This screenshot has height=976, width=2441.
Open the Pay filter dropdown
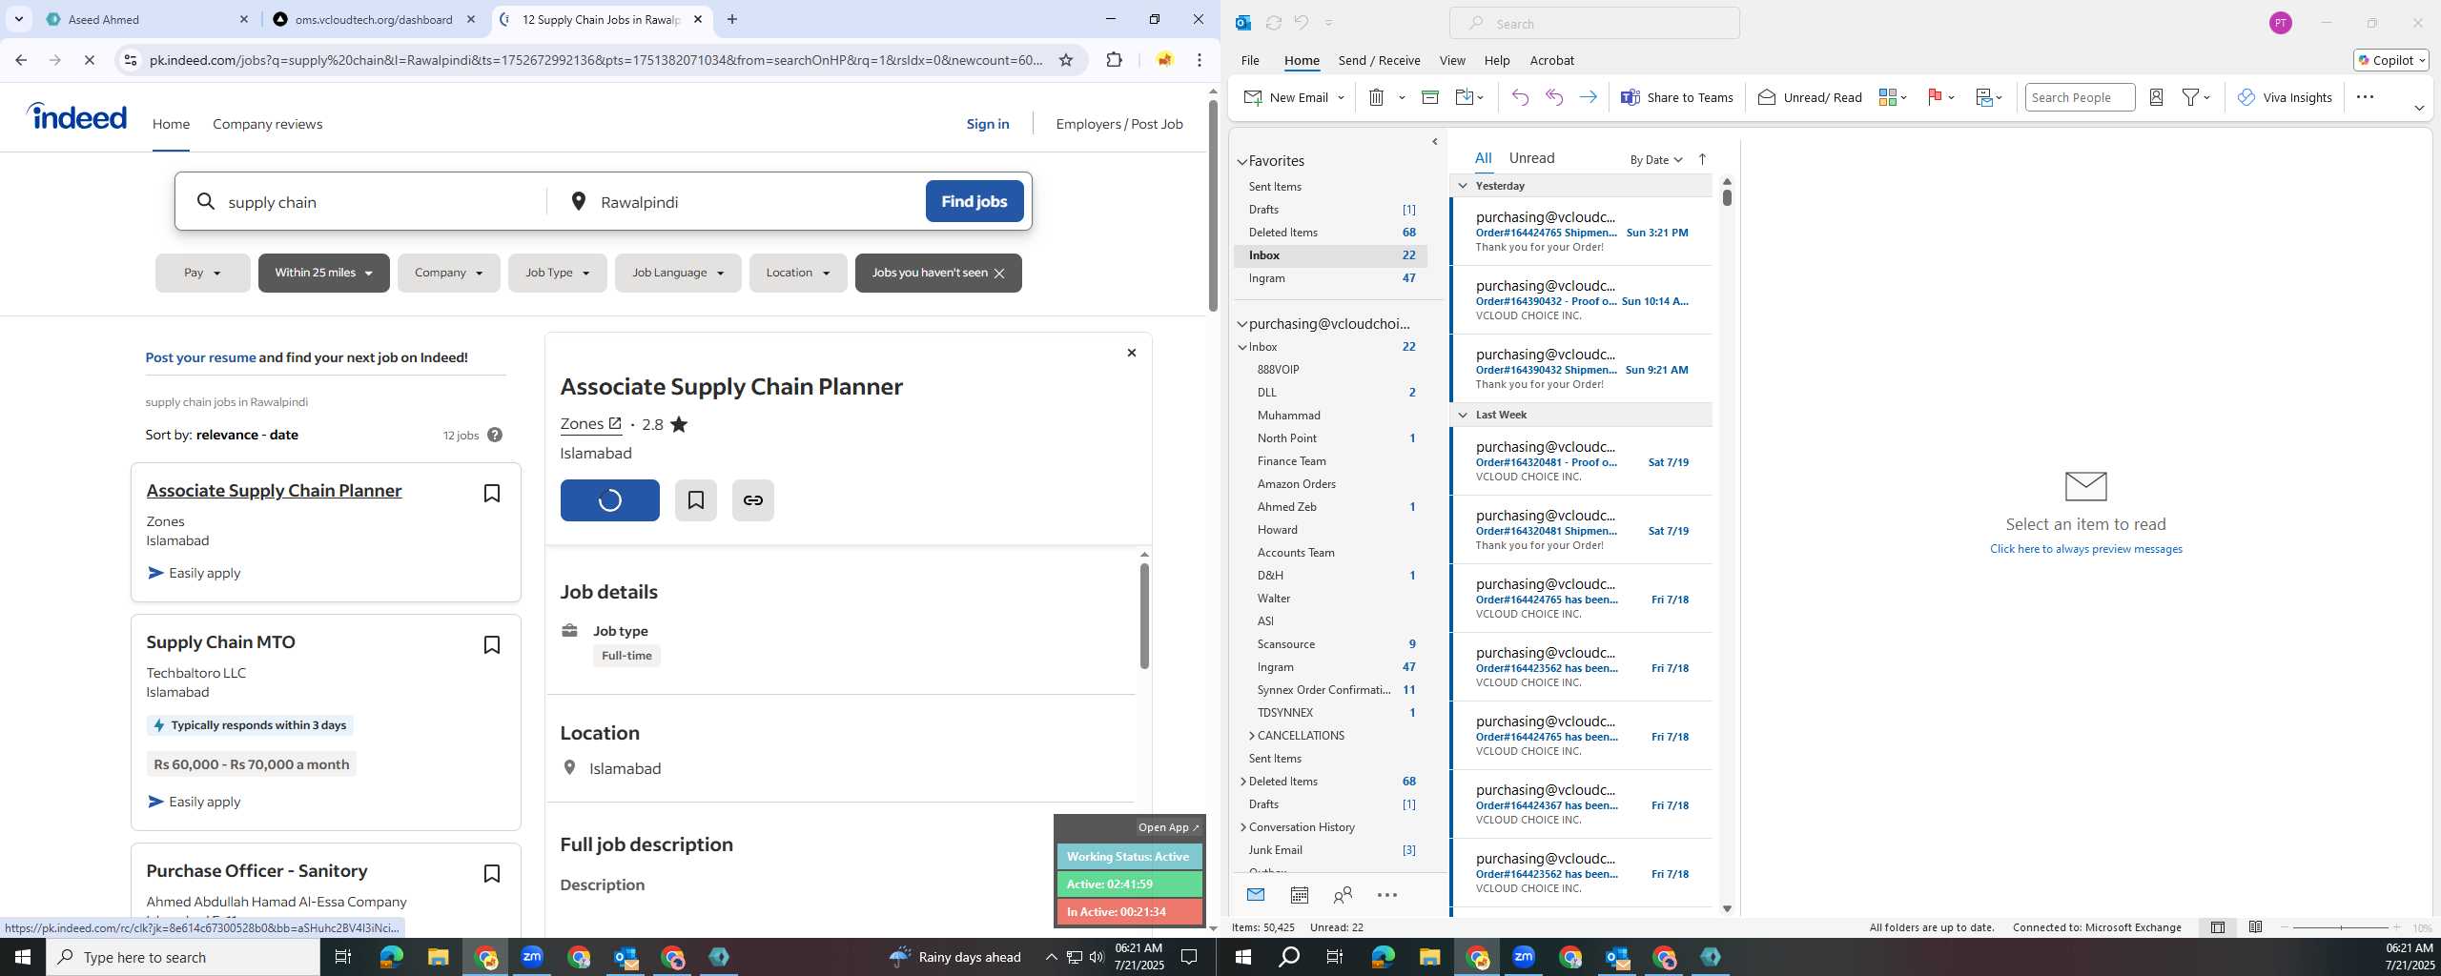(203, 273)
